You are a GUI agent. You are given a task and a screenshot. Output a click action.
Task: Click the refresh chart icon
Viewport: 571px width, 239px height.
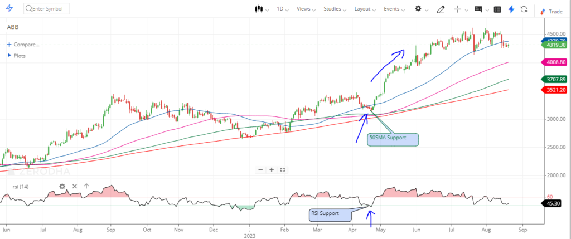coord(524,9)
